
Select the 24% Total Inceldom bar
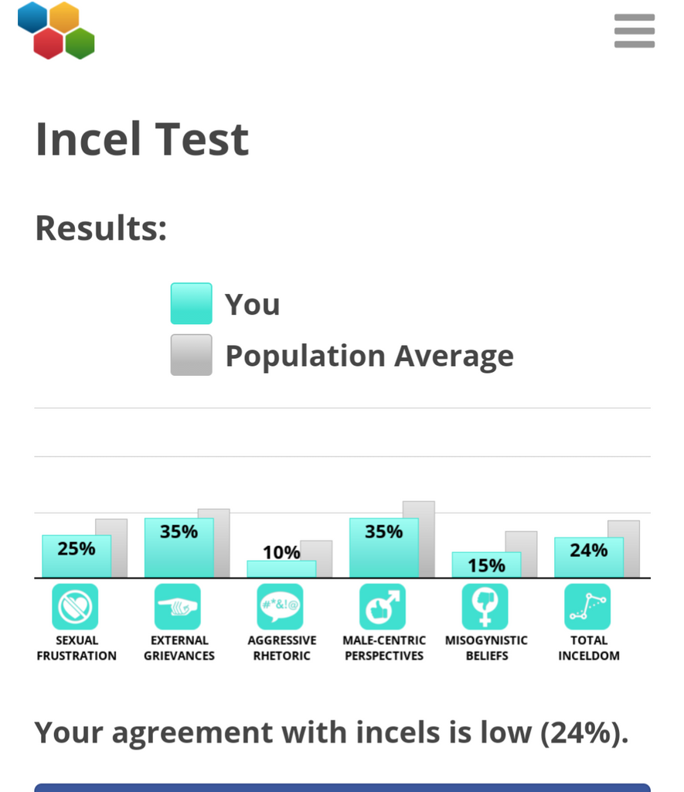pyautogui.click(x=589, y=557)
